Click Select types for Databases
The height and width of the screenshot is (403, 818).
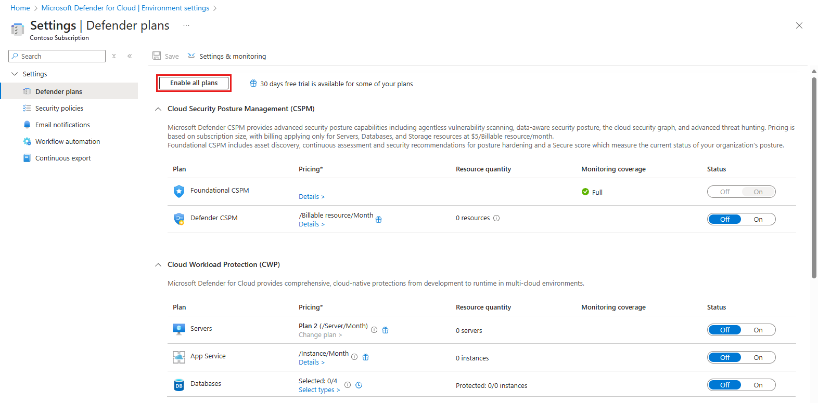coord(319,389)
